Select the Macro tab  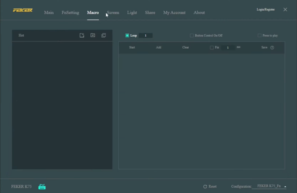[93, 13]
